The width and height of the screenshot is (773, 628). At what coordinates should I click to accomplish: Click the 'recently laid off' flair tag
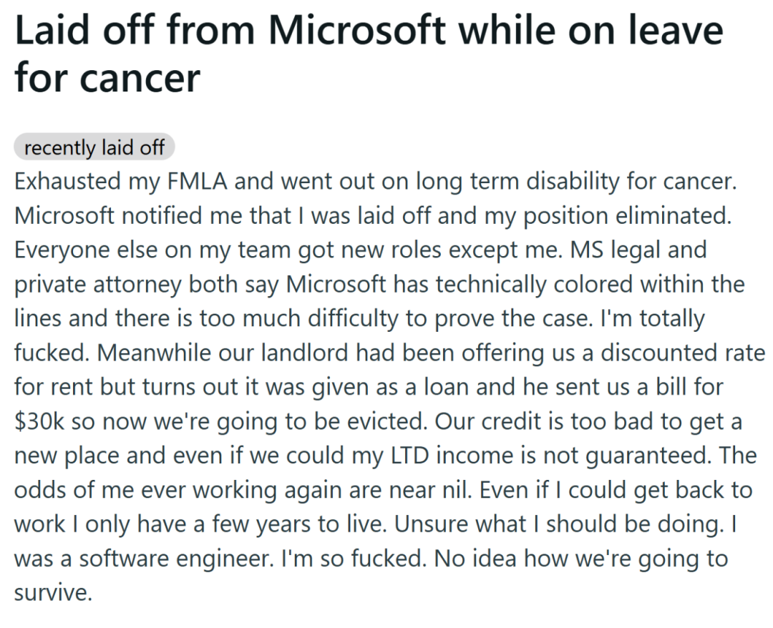(94, 147)
